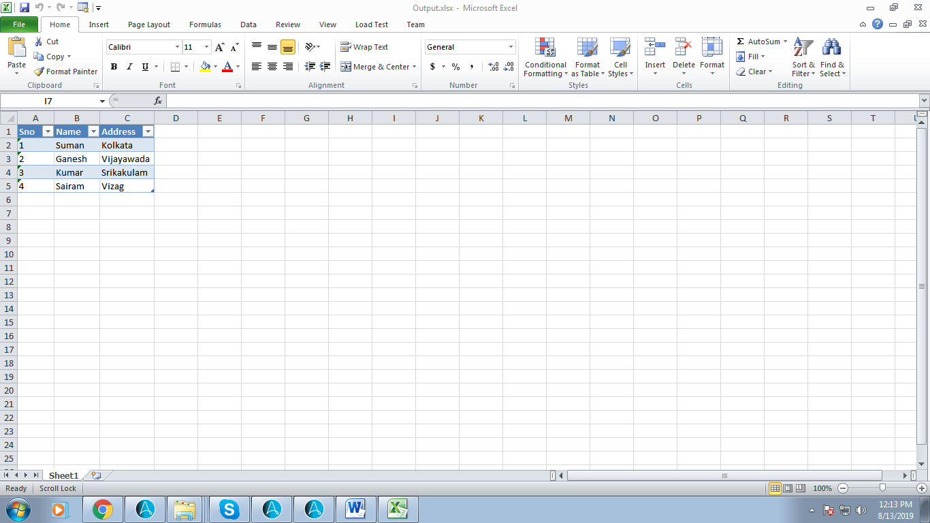Screen dimensions: 930x523
Task: Open the font size dropdown
Action: [x=207, y=47]
